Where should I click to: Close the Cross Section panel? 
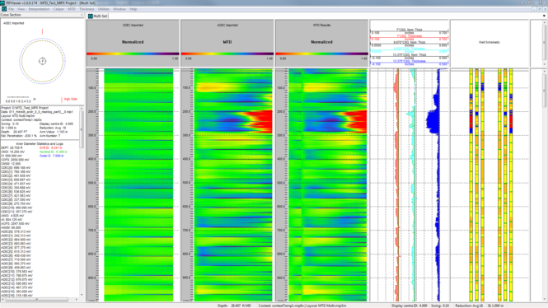[x=82, y=15]
